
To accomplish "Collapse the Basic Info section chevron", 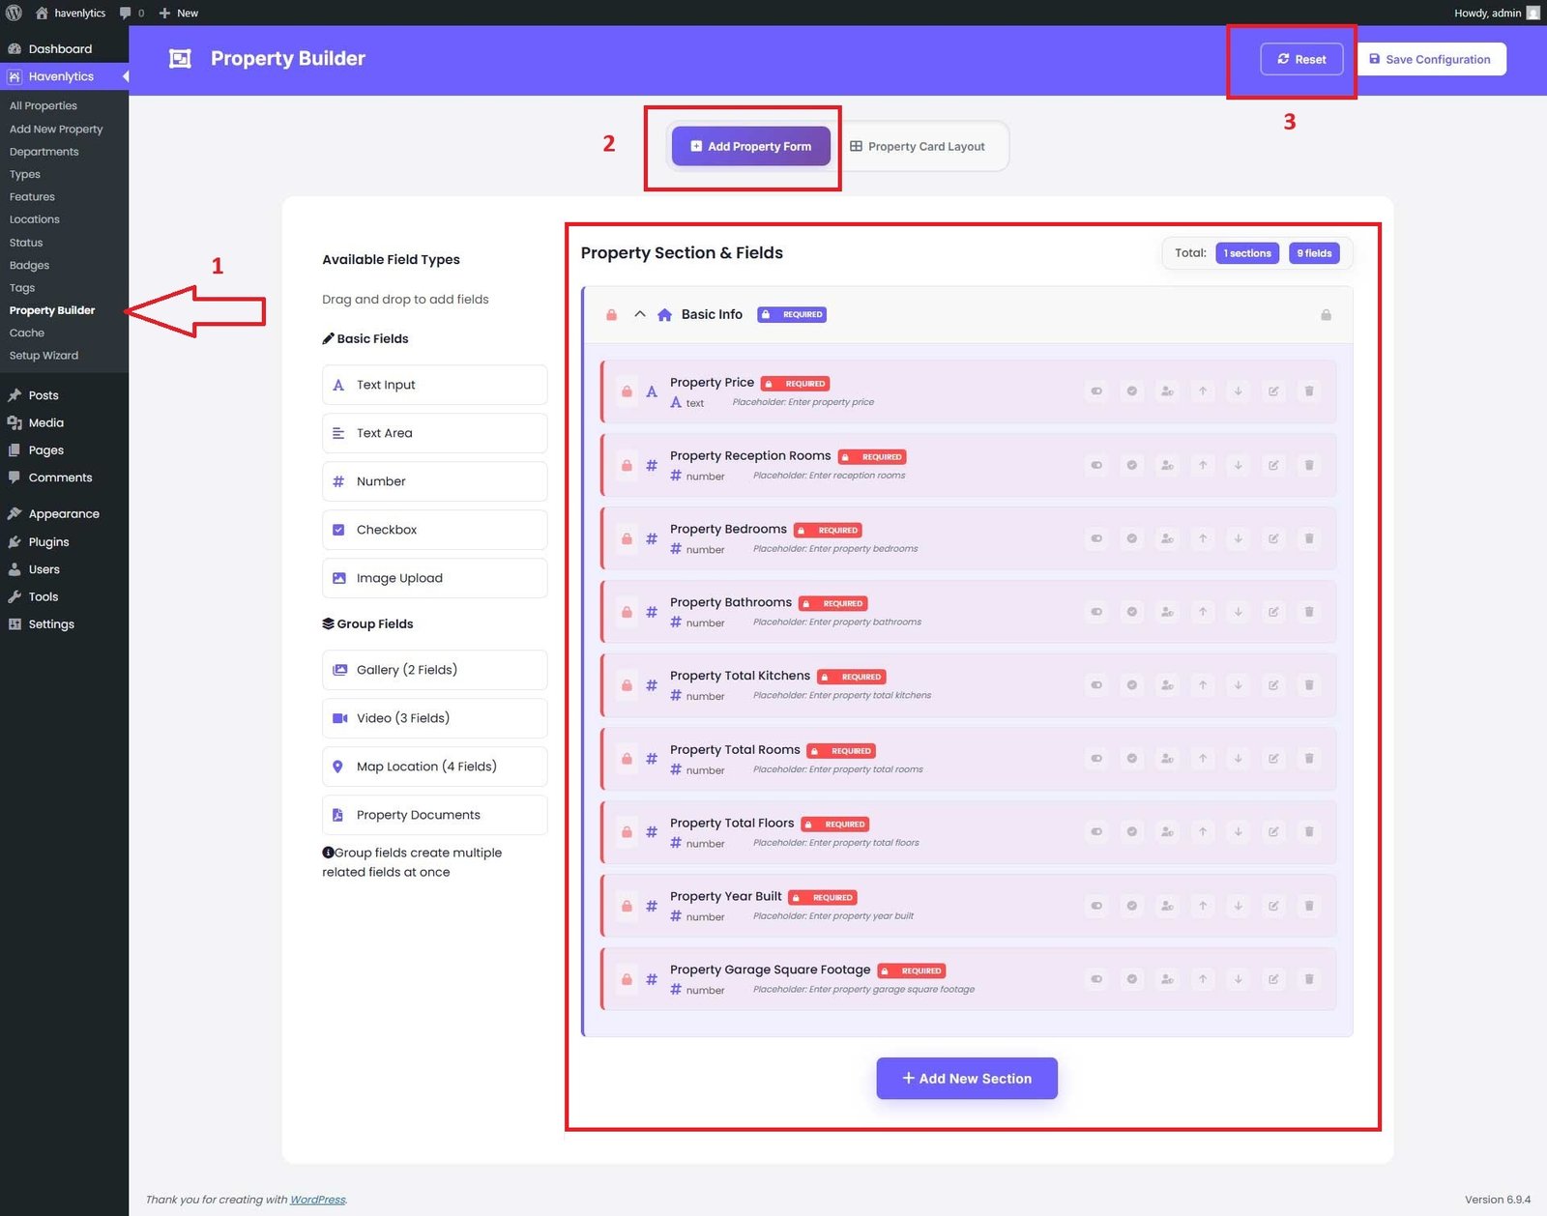I will pos(639,314).
